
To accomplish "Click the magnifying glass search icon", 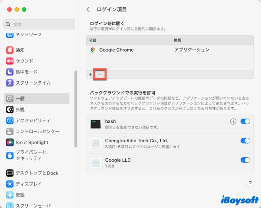I will [8, 25].
